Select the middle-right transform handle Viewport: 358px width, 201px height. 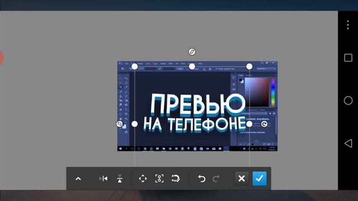pyautogui.click(x=249, y=124)
